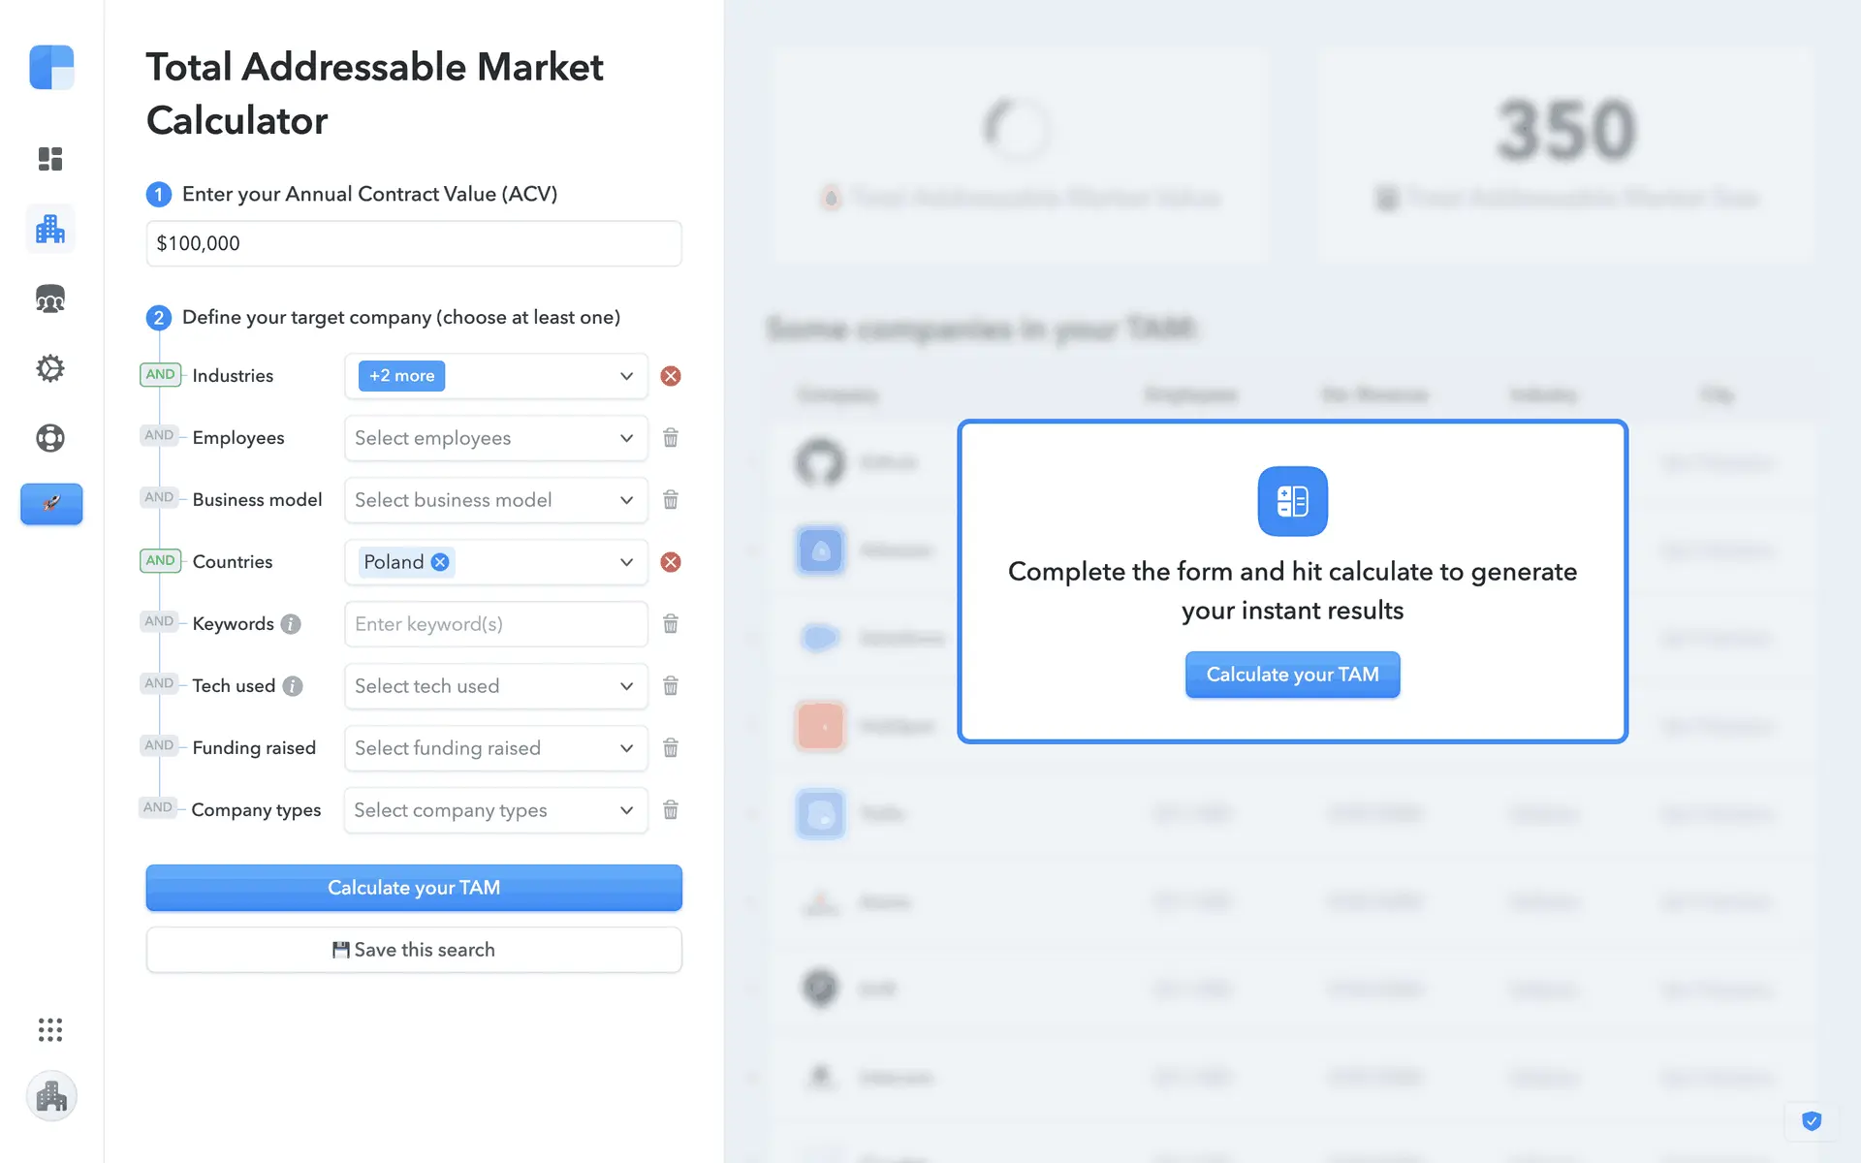Open the settings gear icon in sidebar
Screen dimensions: 1861x1163
[50, 368]
